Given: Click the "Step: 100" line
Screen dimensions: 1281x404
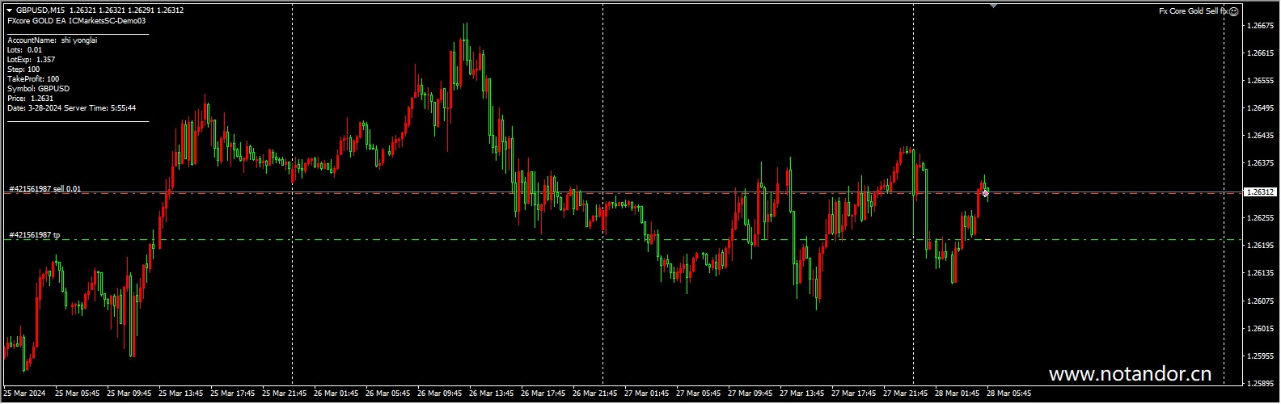Looking at the screenshot, I should [23, 69].
